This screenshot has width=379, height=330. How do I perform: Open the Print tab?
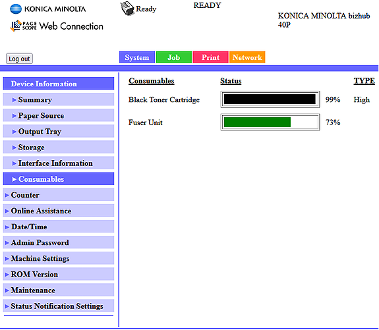[x=210, y=57]
